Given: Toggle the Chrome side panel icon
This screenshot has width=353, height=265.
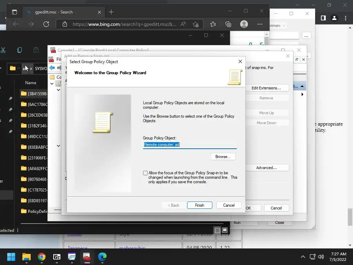Looking at the screenshot, I should [x=323, y=18].
